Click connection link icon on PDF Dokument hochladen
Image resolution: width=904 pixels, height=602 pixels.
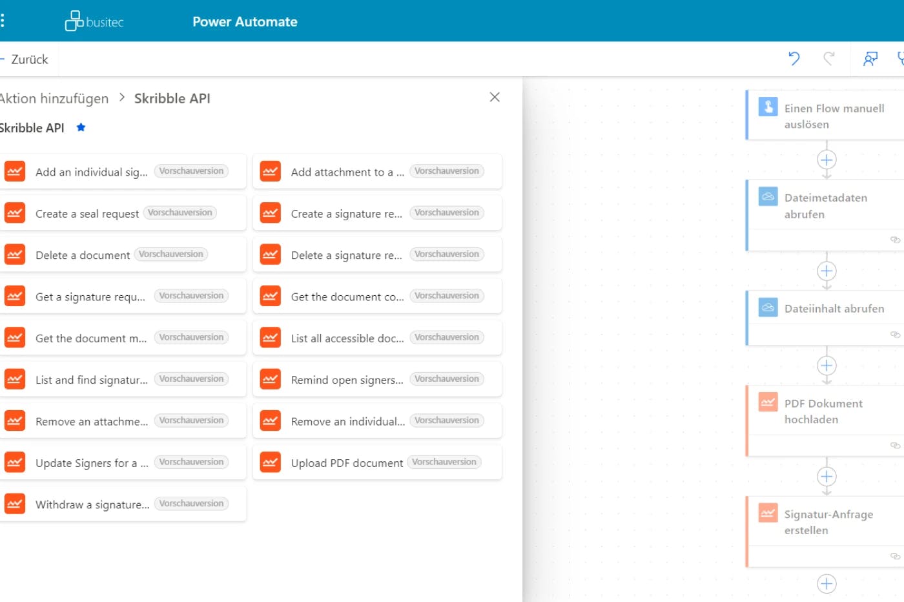(x=895, y=445)
